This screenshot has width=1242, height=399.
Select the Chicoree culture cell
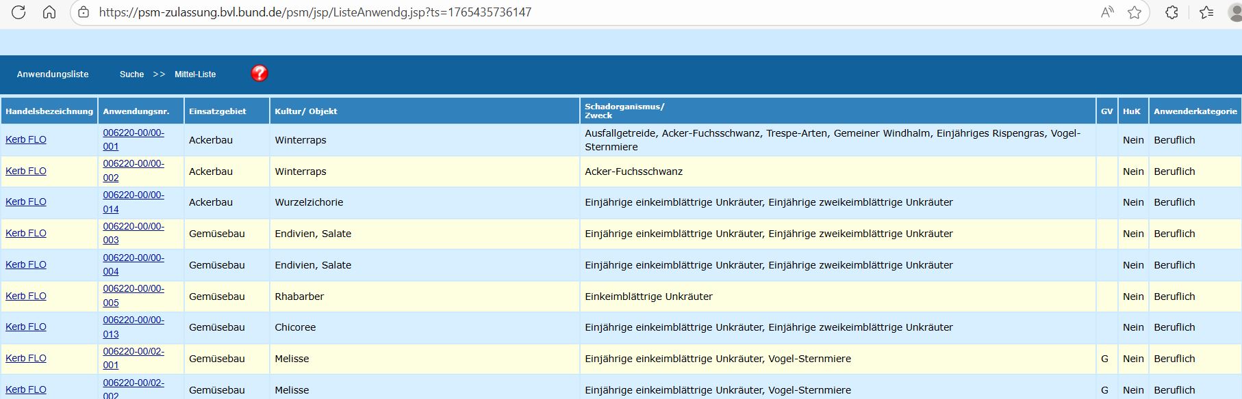(x=424, y=327)
